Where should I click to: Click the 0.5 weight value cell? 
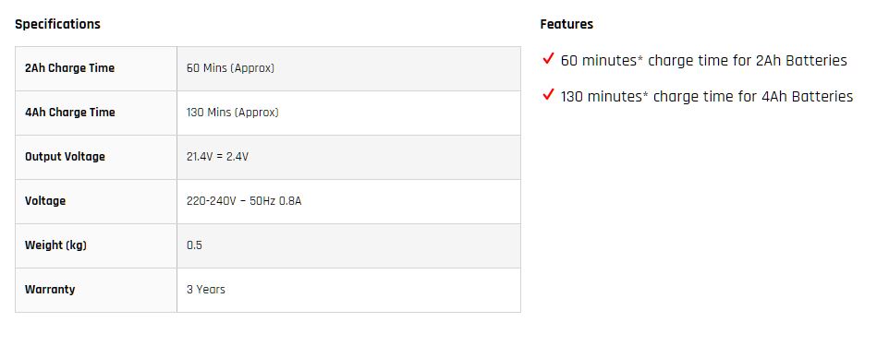(348, 245)
